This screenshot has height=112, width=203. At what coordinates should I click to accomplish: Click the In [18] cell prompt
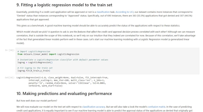tap(10, 50)
